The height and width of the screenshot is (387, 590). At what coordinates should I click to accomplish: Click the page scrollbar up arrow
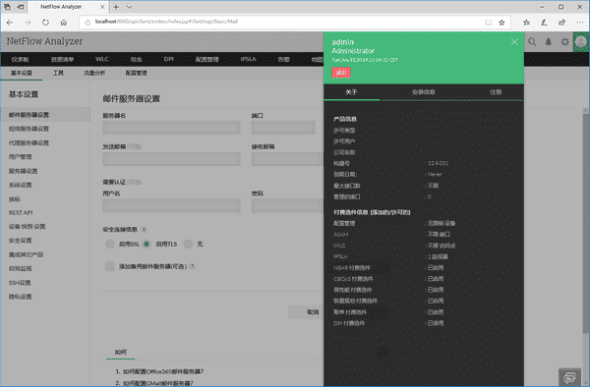[x=585, y=110]
